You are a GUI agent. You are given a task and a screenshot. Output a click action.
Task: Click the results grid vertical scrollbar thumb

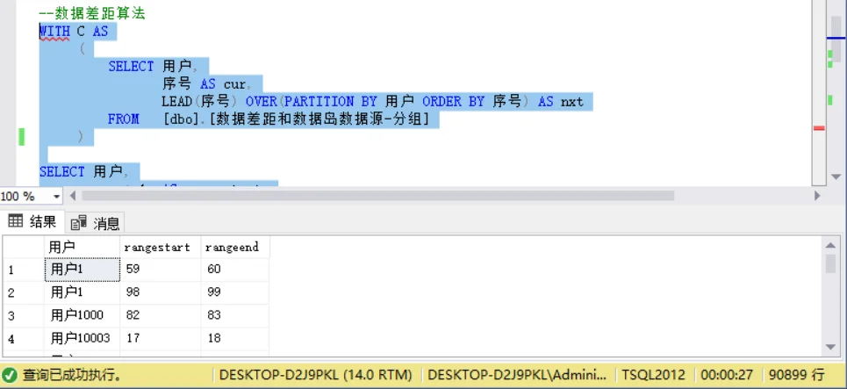click(x=831, y=263)
